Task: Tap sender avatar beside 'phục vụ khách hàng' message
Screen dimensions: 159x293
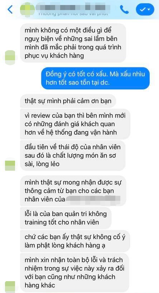Action: coord(10,57)
